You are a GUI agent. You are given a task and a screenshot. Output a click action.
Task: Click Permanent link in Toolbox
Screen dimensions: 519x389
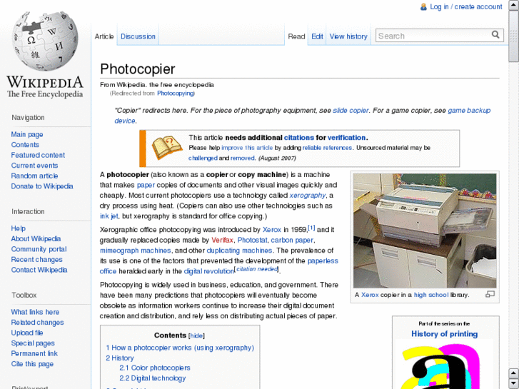point(34,353)
